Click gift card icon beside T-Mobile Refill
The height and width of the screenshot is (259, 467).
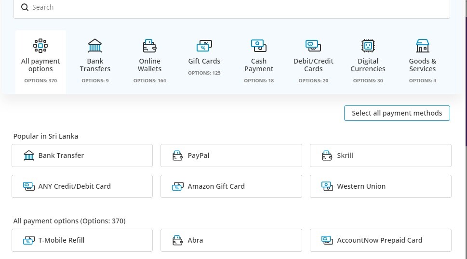(29, 240)
